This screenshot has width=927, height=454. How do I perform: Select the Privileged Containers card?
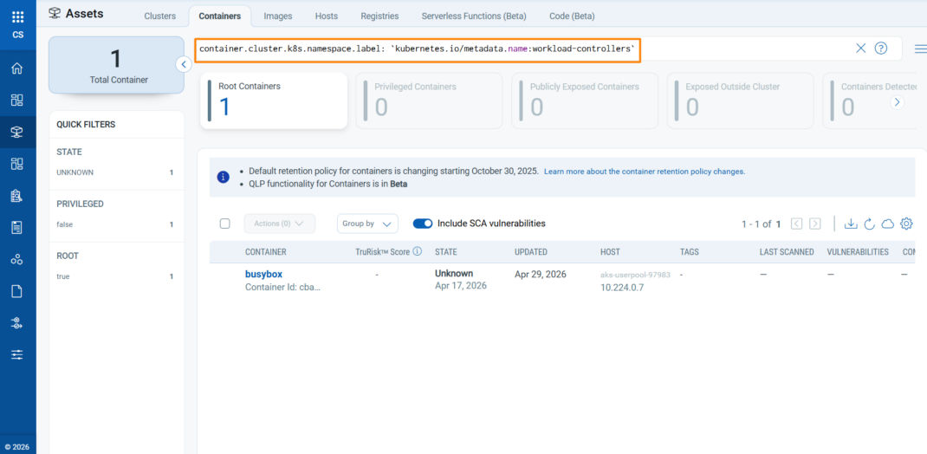tap(429, 101)
